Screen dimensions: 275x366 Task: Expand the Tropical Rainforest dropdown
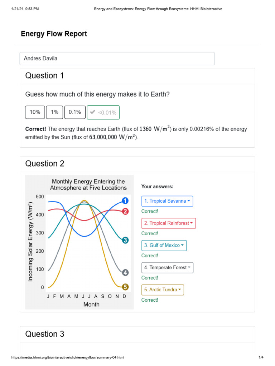(169, 223)
